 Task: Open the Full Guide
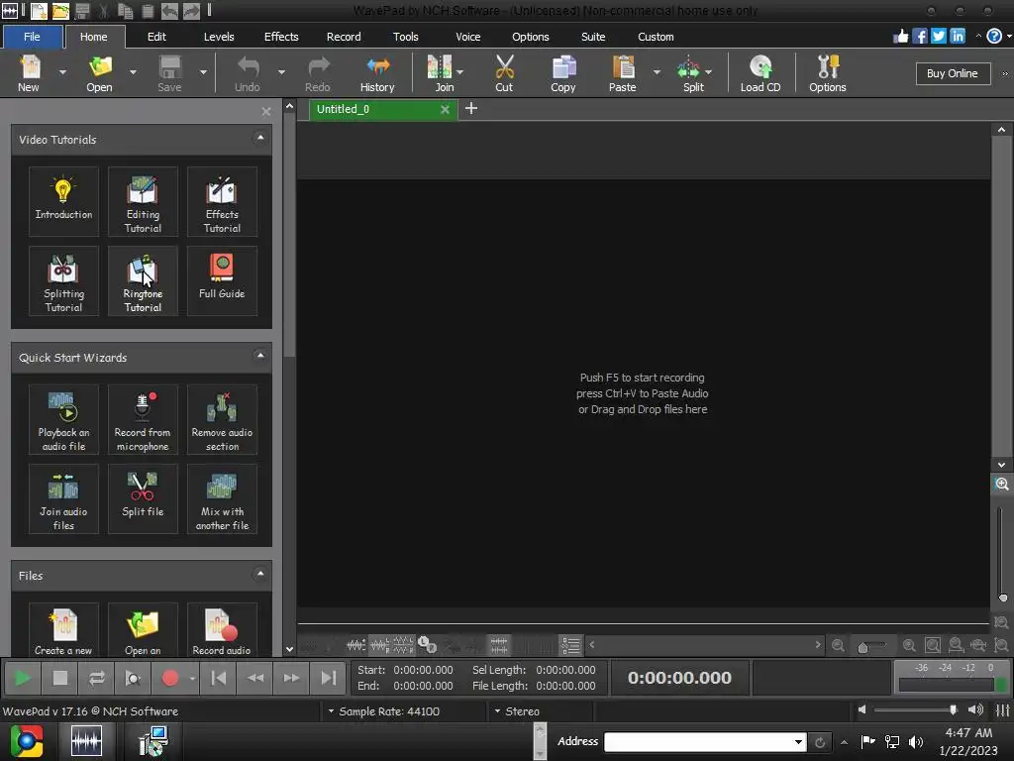pos(222,280)
